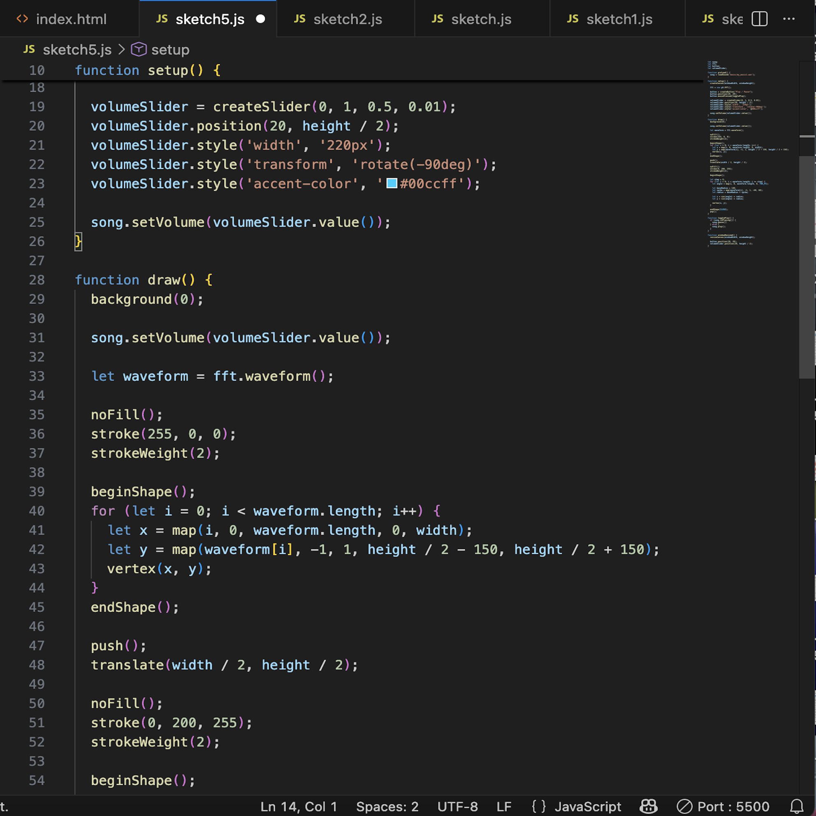Click the breadcrumb chevron separator
The image size is (816, 816).
pos(122,49)
